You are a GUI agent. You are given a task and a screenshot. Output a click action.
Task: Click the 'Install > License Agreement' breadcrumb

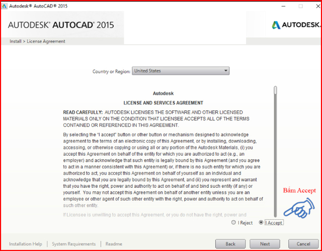pos(37,41)
